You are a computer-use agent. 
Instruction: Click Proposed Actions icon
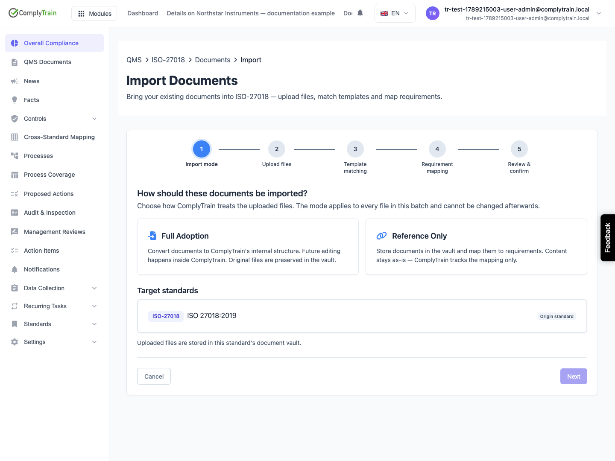(15, 194)
